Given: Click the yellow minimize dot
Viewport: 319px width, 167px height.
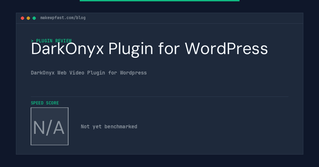Looking at the screenshot, I should (28, 18).
